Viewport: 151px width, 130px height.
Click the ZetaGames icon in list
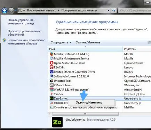tap(51, 98)
